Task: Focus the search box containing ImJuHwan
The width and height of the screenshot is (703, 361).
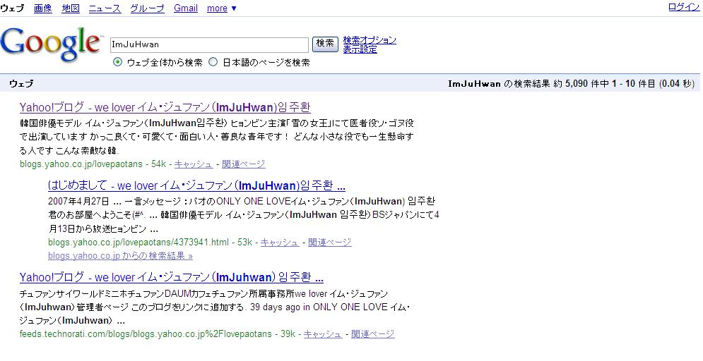Action: click(x=209, y=44)
